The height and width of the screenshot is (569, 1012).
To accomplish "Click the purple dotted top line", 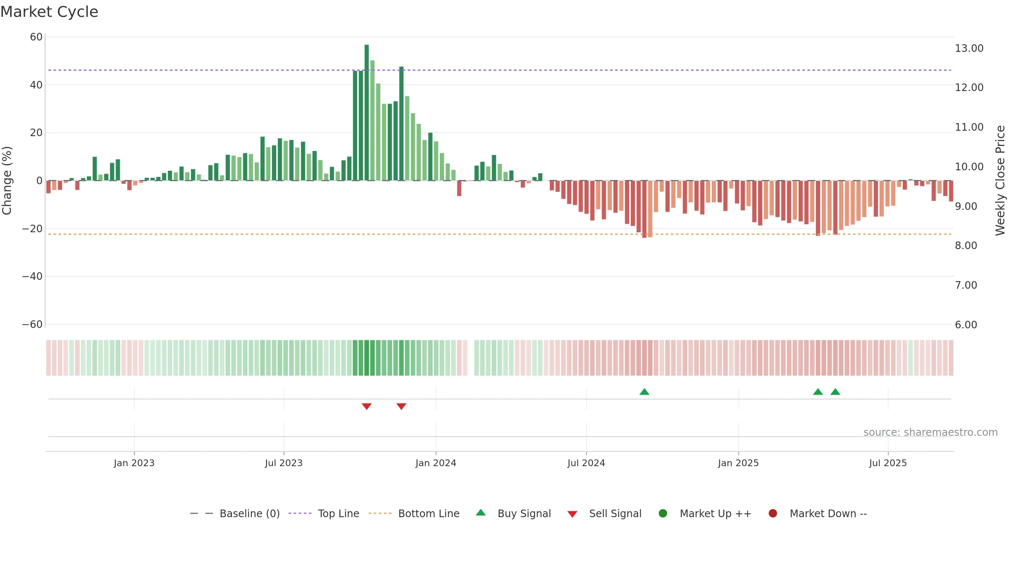I will [x=500, y=70].
